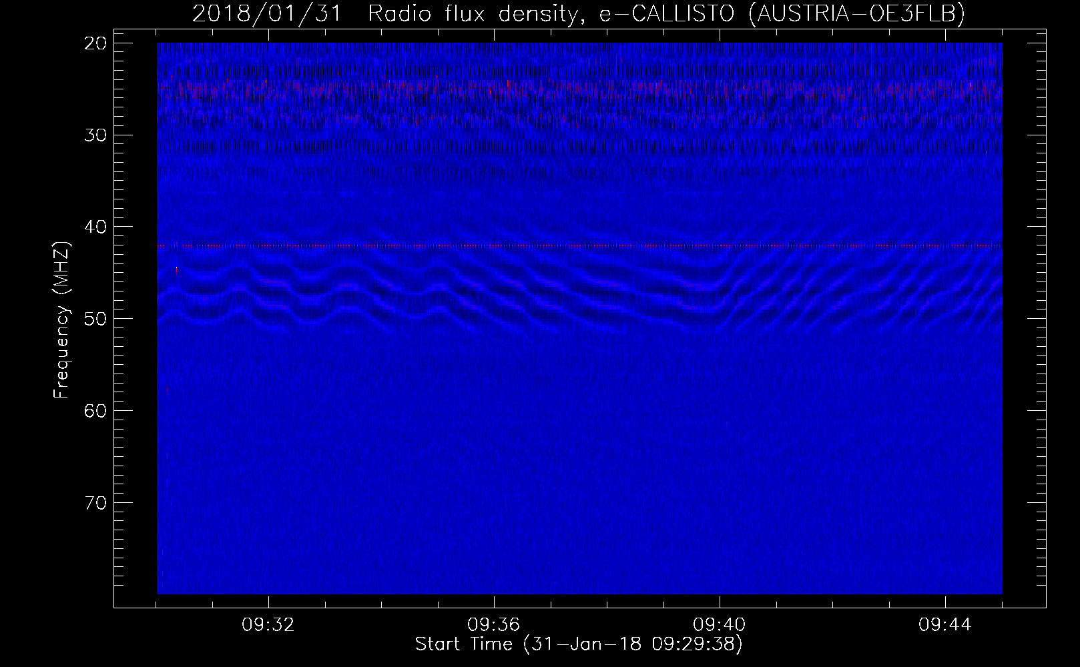This screenshot has height=667, width=1080.
Task: Click the time tick label '09:32'
Action: pyautogui.click(x=268, y=625)
